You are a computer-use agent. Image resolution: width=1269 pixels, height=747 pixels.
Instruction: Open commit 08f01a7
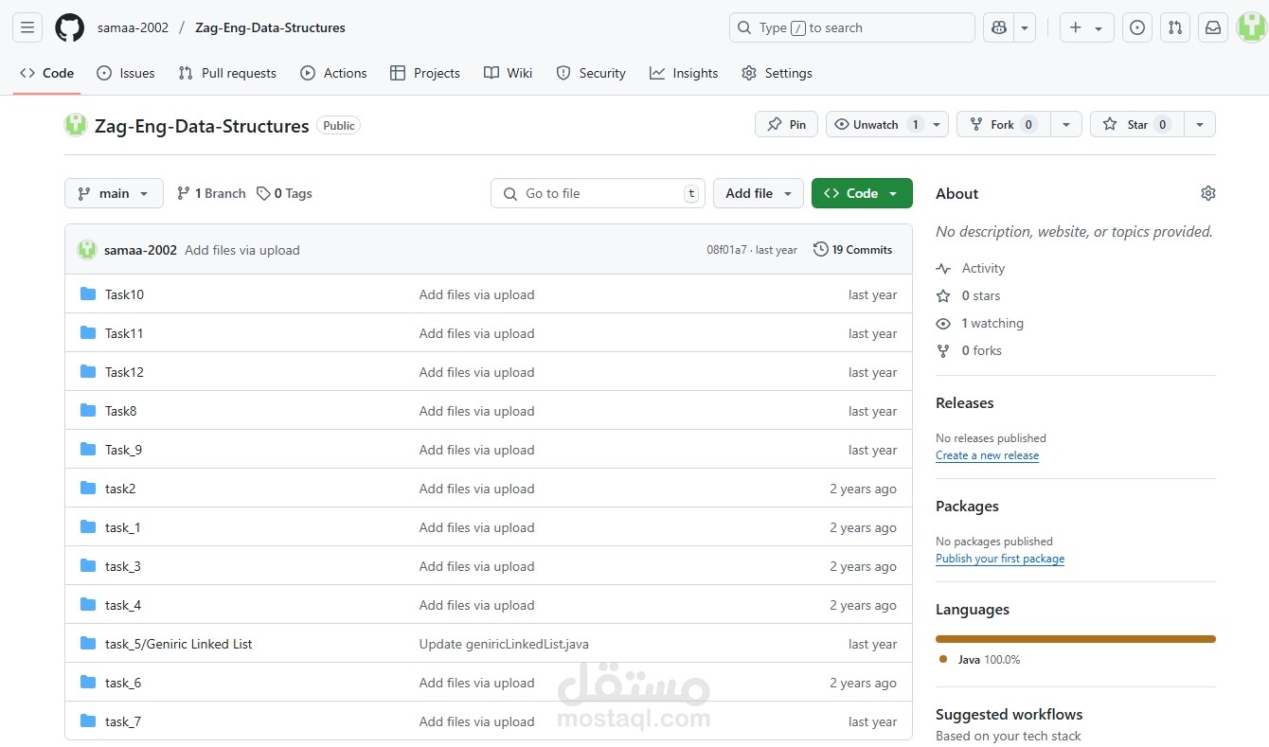point(726,250)
